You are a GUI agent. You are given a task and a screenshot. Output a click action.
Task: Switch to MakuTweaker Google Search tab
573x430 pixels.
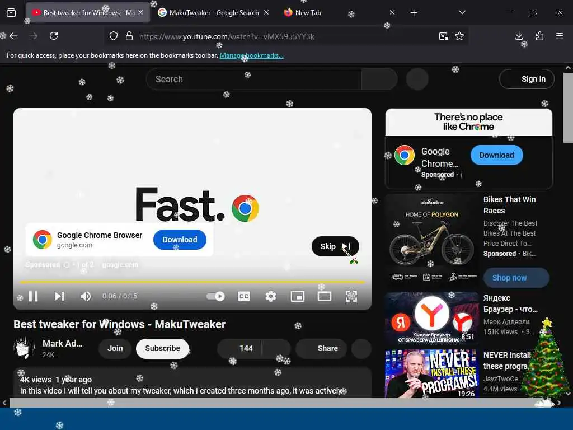pos(214,13)
